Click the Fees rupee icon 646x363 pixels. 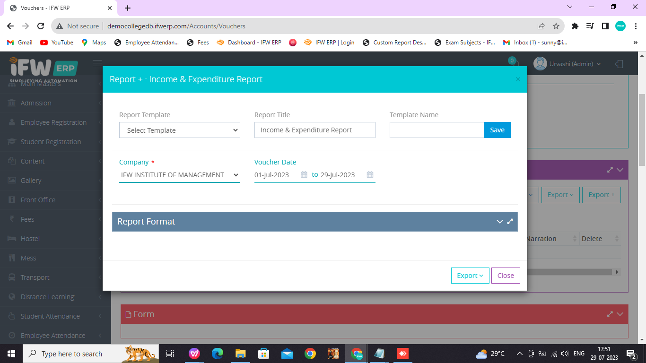pos(12,219)
